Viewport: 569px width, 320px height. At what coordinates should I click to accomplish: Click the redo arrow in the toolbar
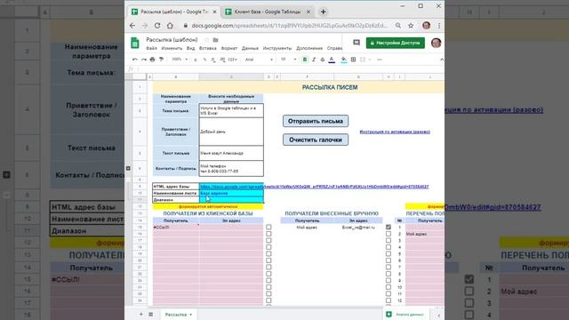click(144, 60)
